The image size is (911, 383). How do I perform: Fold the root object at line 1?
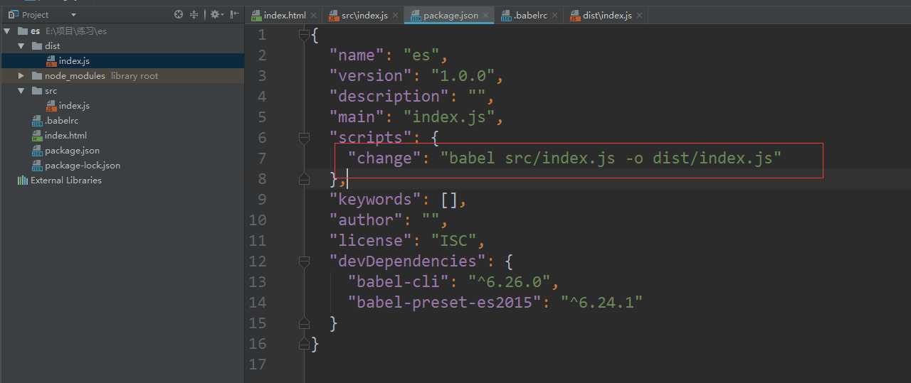305,34
